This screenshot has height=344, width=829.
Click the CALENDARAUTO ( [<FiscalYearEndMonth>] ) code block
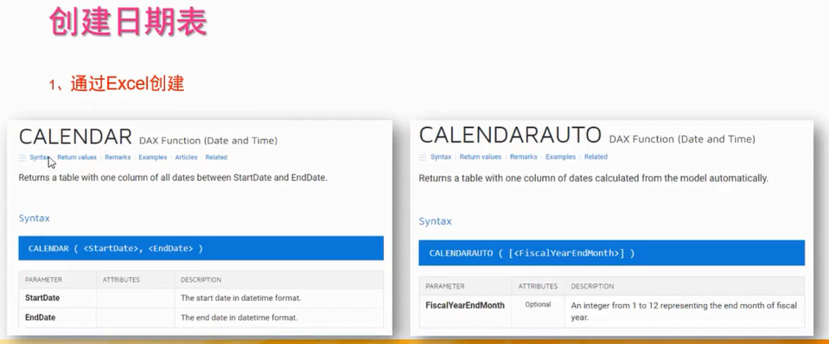pos(612,253)
